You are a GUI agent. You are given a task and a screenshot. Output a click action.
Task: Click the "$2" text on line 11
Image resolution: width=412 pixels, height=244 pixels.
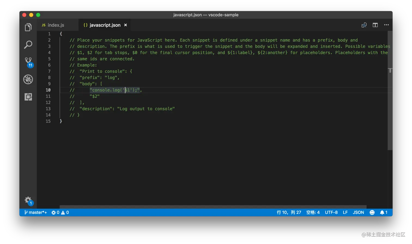tap(95, 96)
